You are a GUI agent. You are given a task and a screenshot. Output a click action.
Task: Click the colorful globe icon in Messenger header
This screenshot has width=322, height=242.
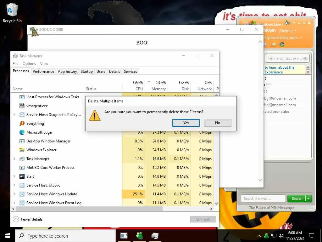tap(282, 44)
